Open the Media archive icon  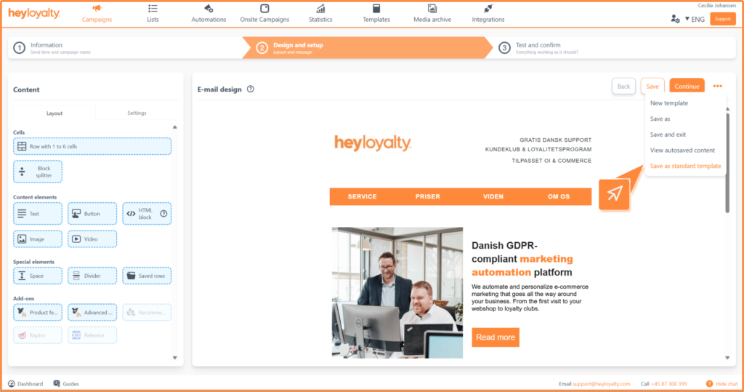432,9
